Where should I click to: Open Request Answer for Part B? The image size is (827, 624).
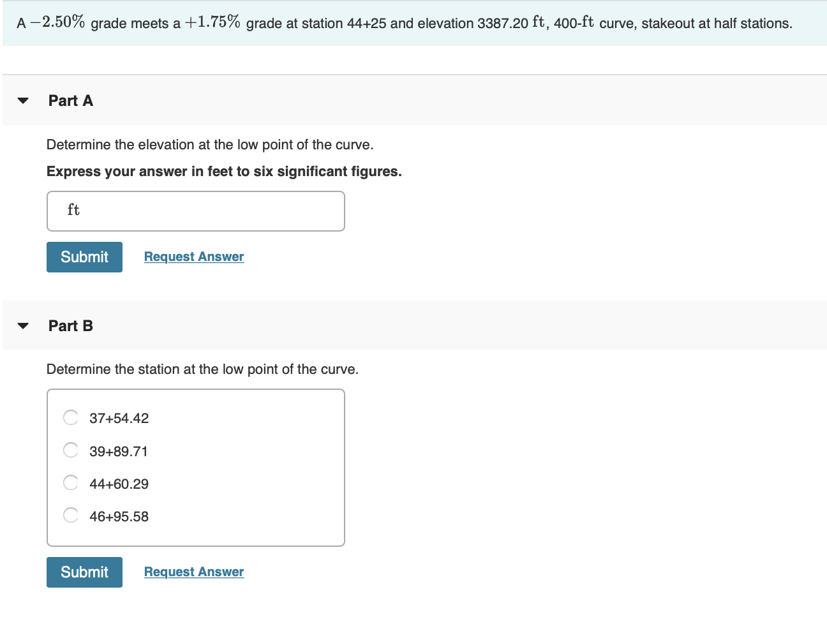[193, 571]
